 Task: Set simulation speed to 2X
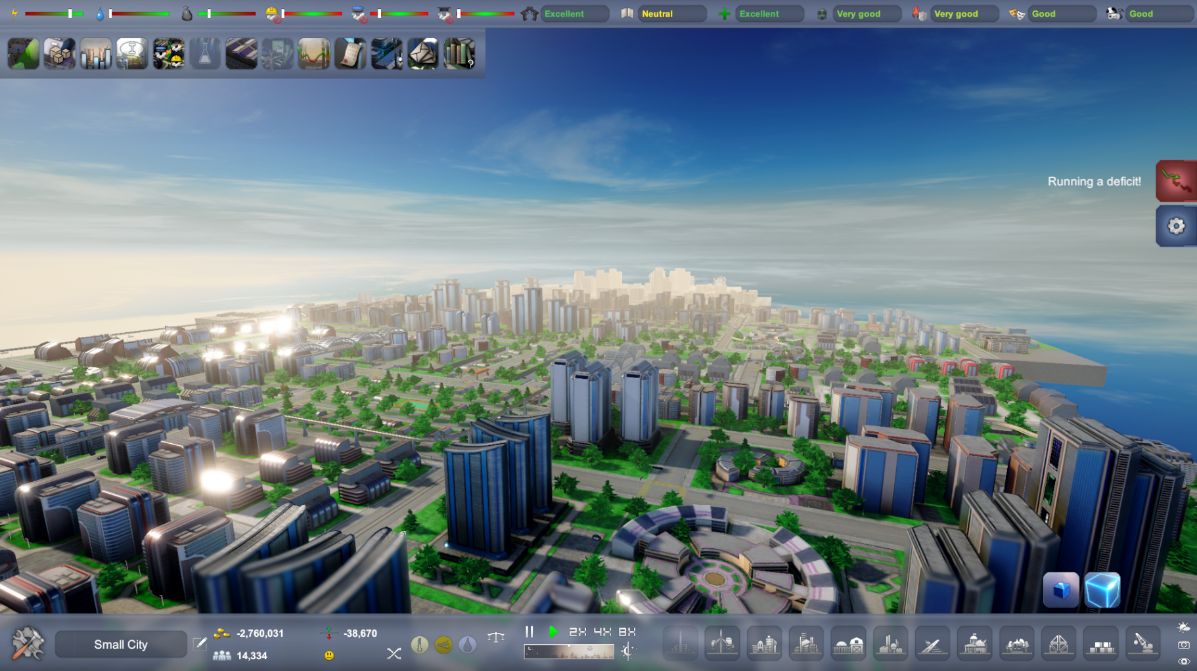pos(577,632)
